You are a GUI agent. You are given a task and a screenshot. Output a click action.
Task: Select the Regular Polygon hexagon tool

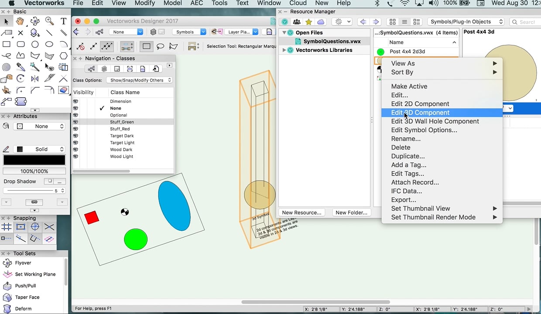64,56
